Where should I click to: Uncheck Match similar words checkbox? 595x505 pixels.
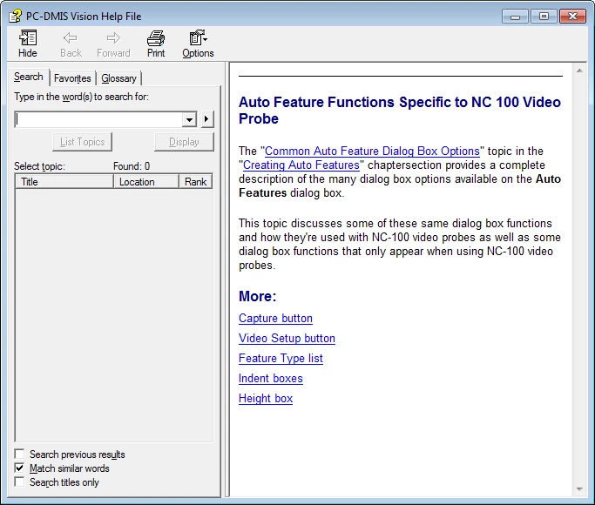coord(19,468)
